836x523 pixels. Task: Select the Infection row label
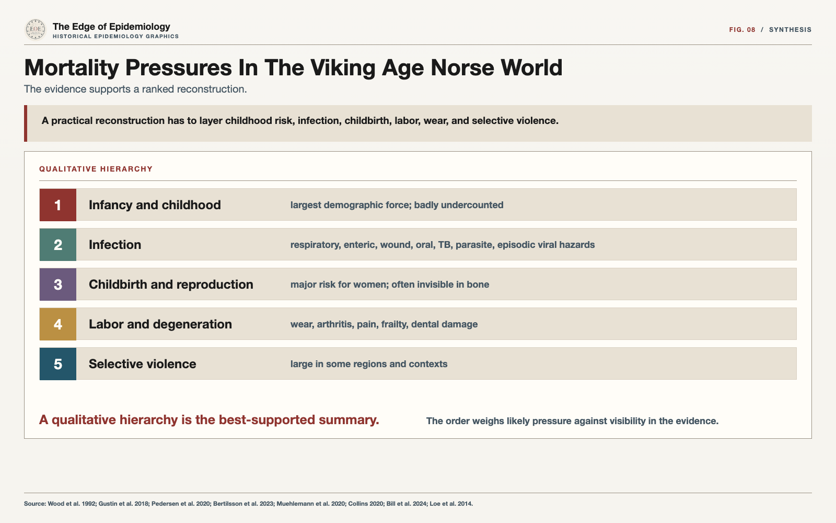pos(115,245)
